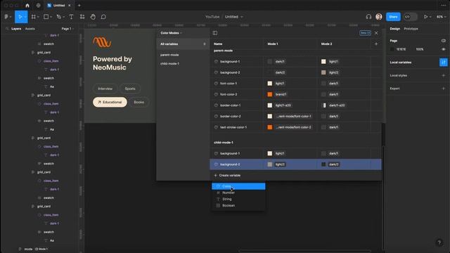This screenshot has height=253, width=450.
Task: Add an Export setting
Action: click(444, 89)
